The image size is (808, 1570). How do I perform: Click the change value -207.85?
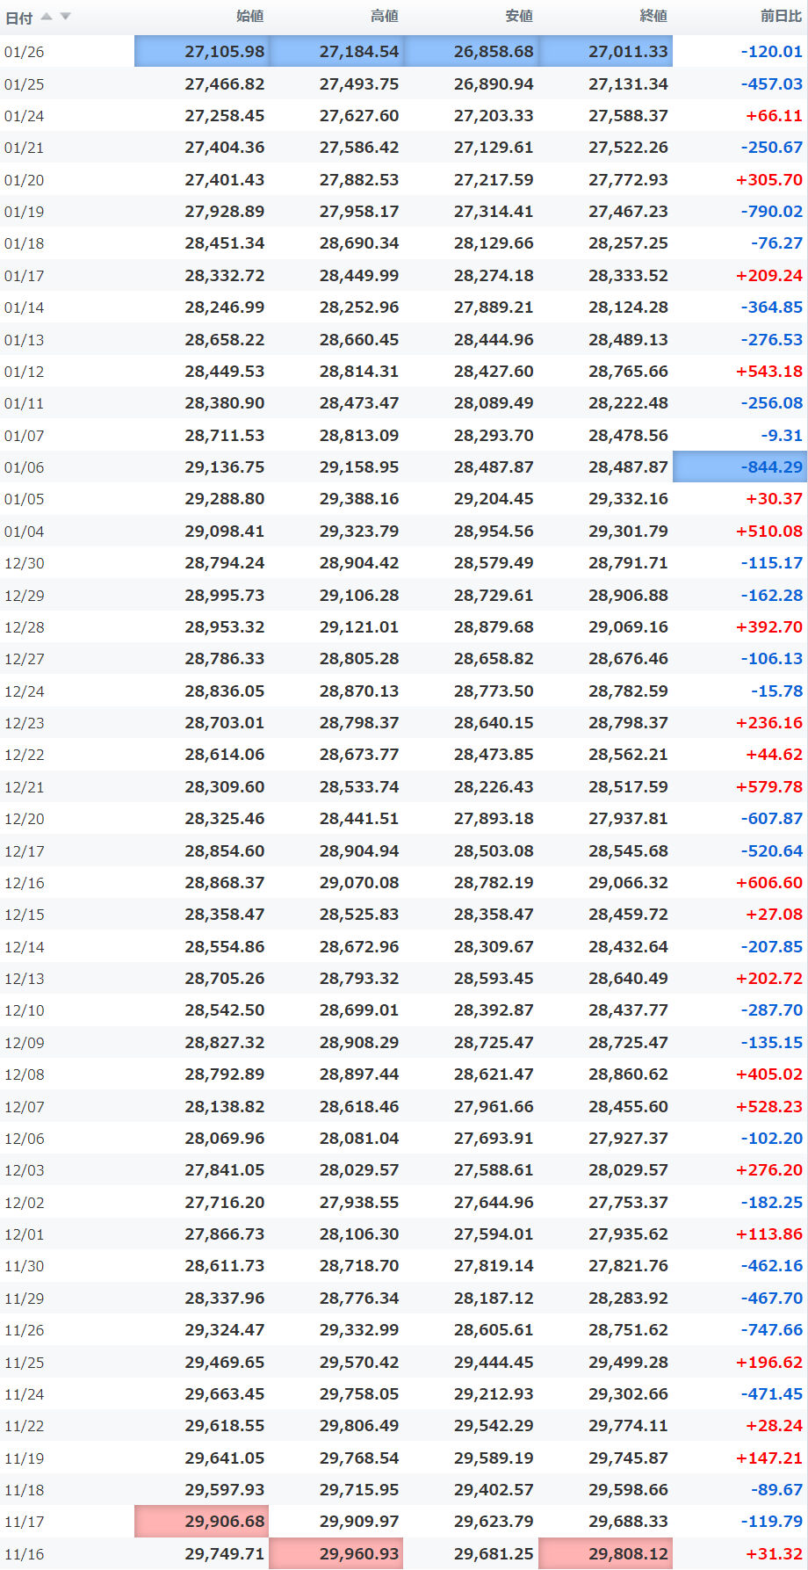pos(772,947)
